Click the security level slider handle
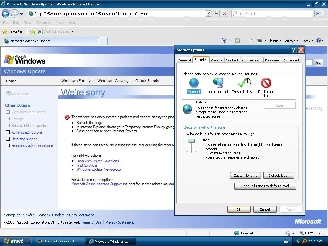 (192, 141)
